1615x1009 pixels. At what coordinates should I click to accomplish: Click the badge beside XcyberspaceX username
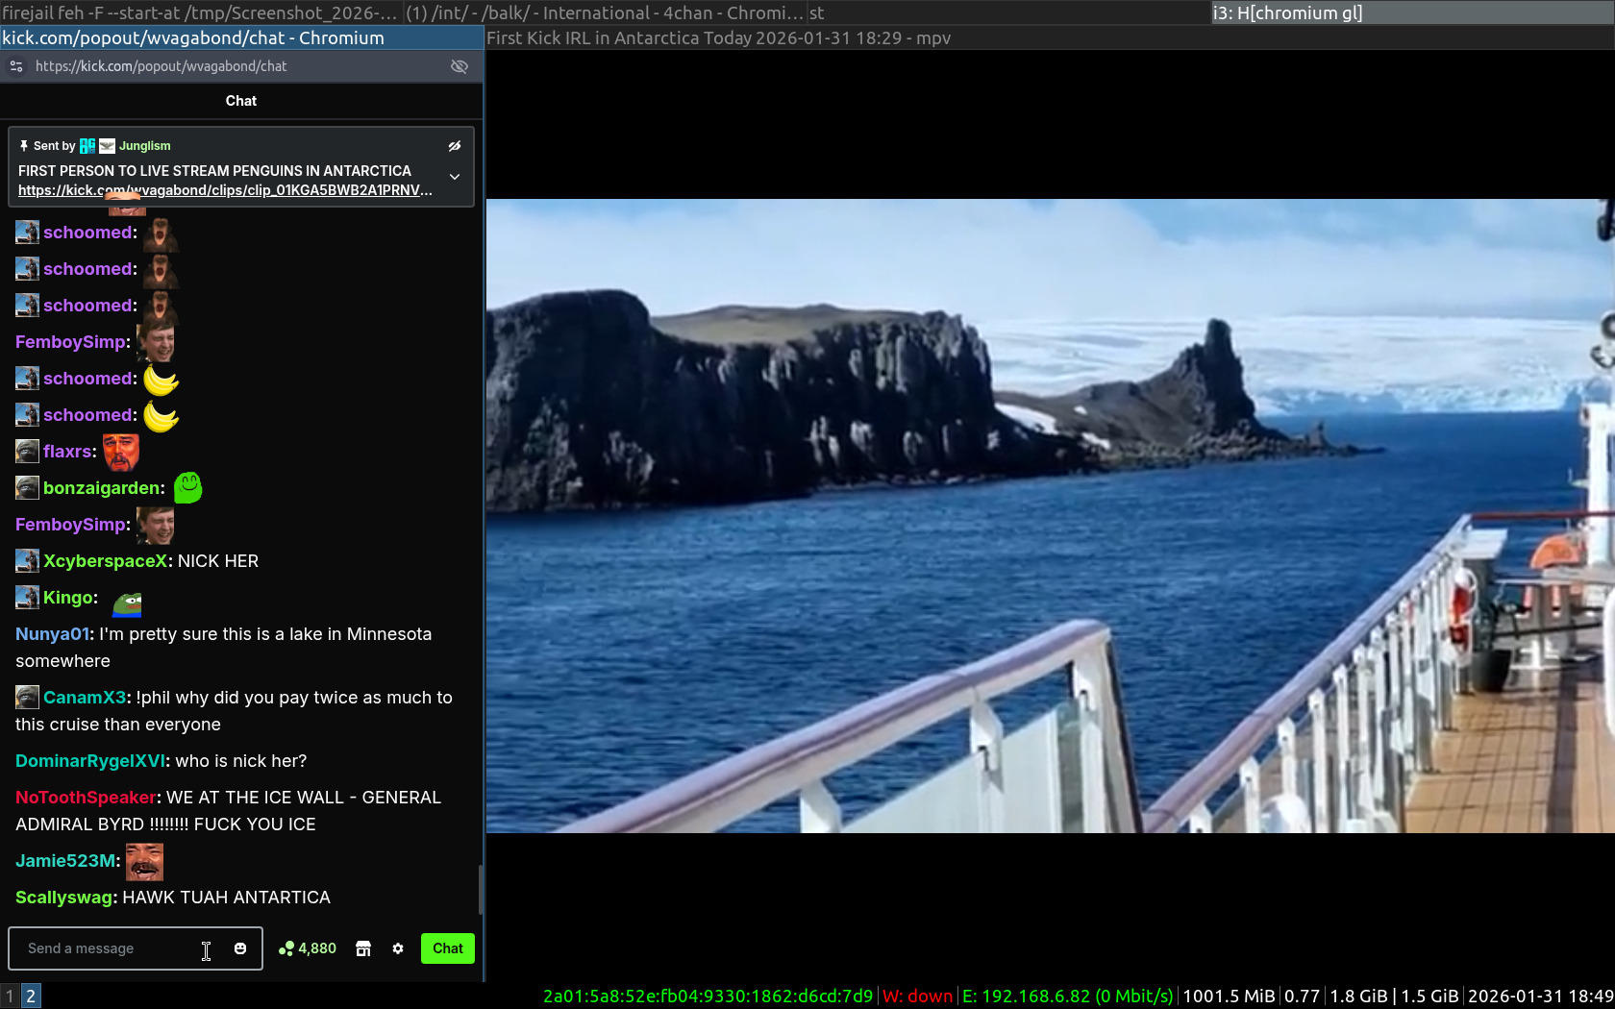[27, 561]
